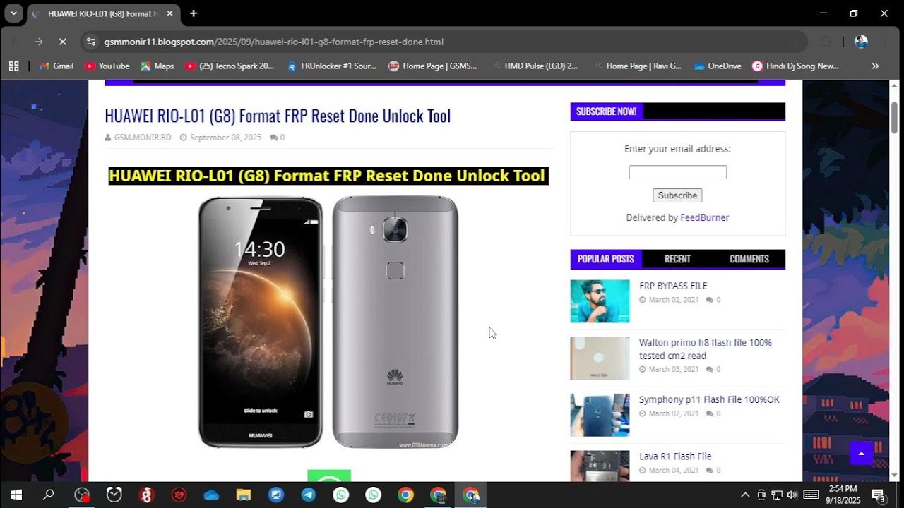Click the page vertical scrollbar thumb
This screenshot has height=508, width=904.
coord(894,117)
